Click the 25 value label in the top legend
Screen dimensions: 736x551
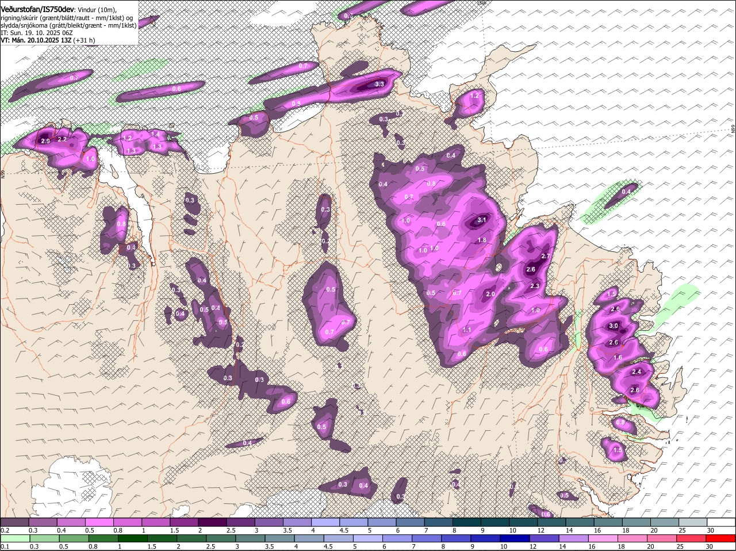[x=683, y=530]
